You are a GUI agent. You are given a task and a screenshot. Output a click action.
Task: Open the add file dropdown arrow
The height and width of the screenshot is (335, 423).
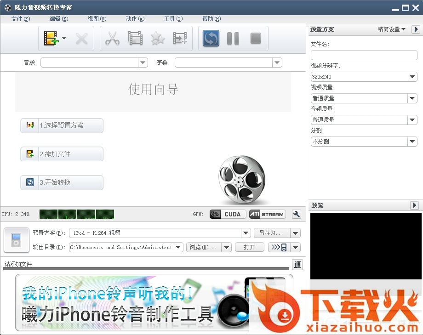64,38
